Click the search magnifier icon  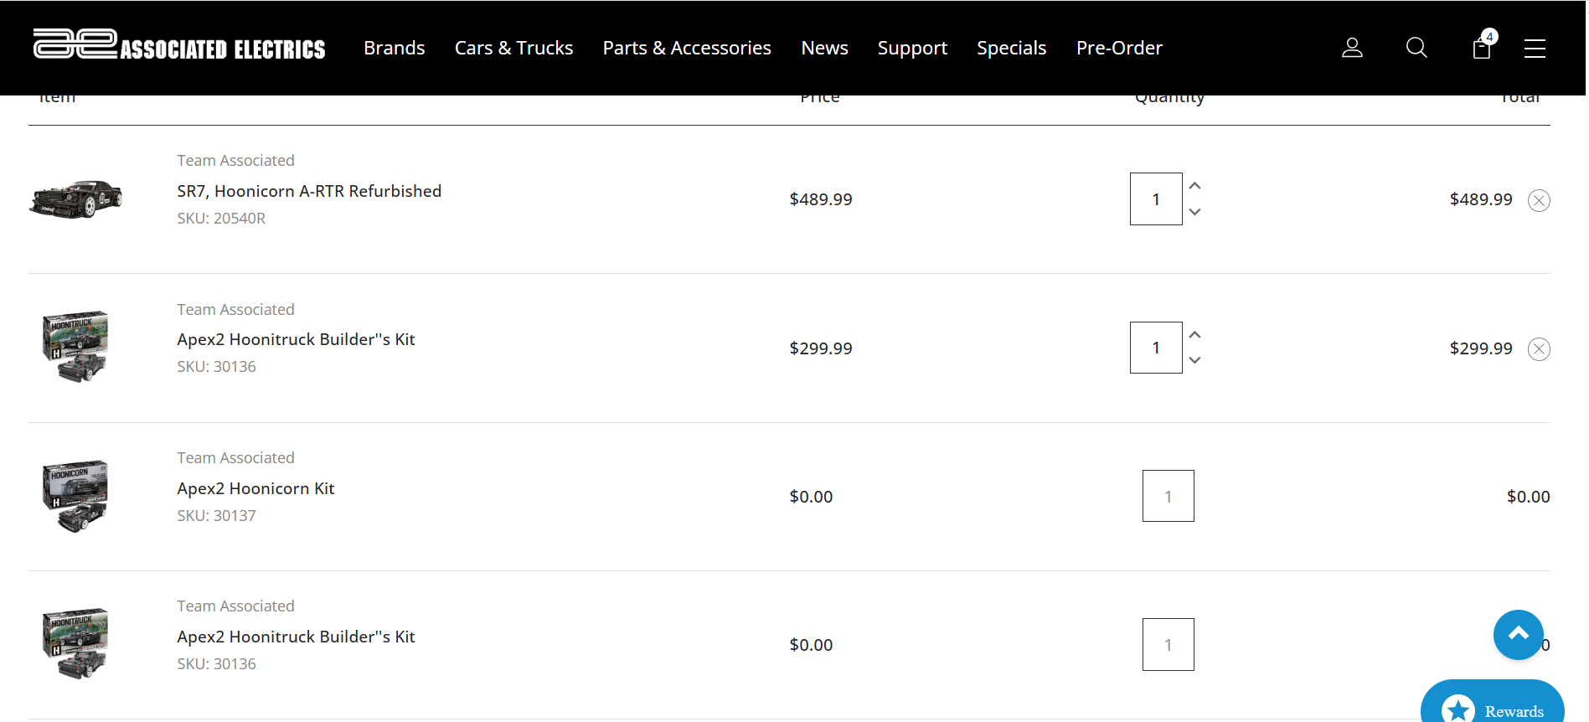tap(1416, 48)
